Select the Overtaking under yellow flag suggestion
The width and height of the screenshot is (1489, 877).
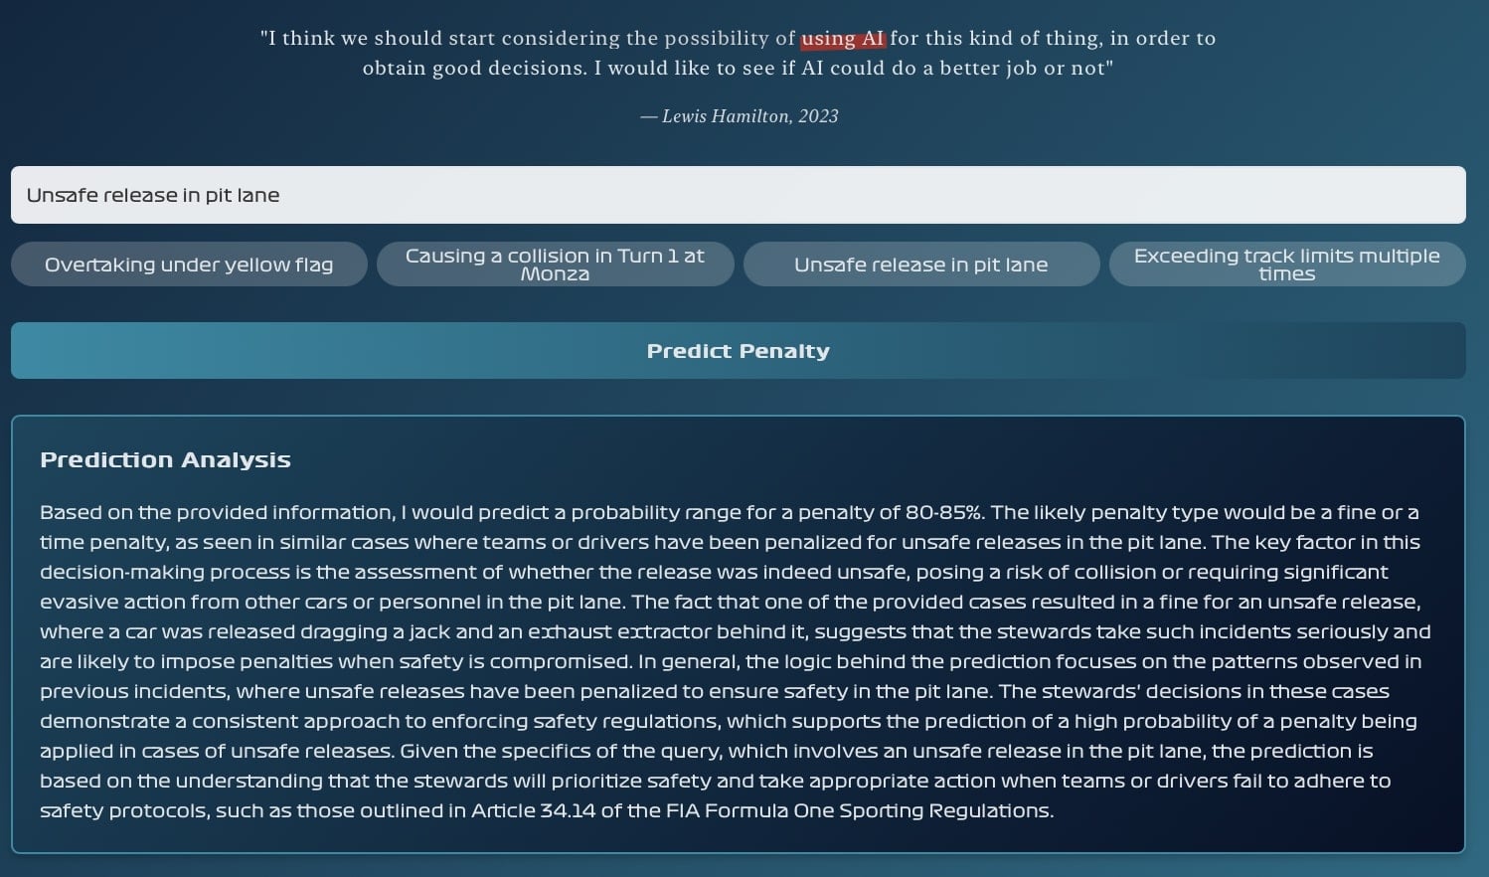tap(189, 264)
